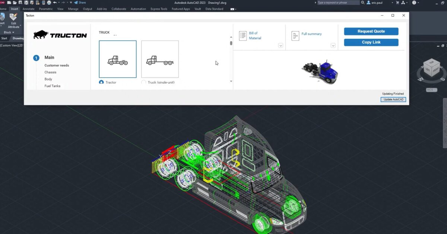Viewport: 447px width, 234px height.
Task: Undo the last action with the back arrow
Action: [x=55, y=3]
